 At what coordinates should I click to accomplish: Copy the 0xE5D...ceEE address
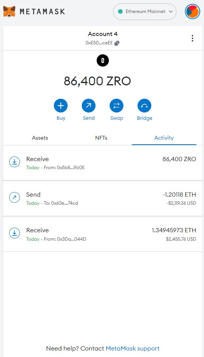[x=117, y=43]
